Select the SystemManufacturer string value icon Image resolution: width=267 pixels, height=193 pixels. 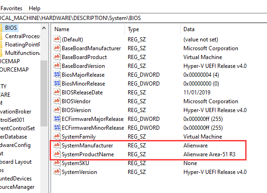pyautogui.click(x=57, y=145)
